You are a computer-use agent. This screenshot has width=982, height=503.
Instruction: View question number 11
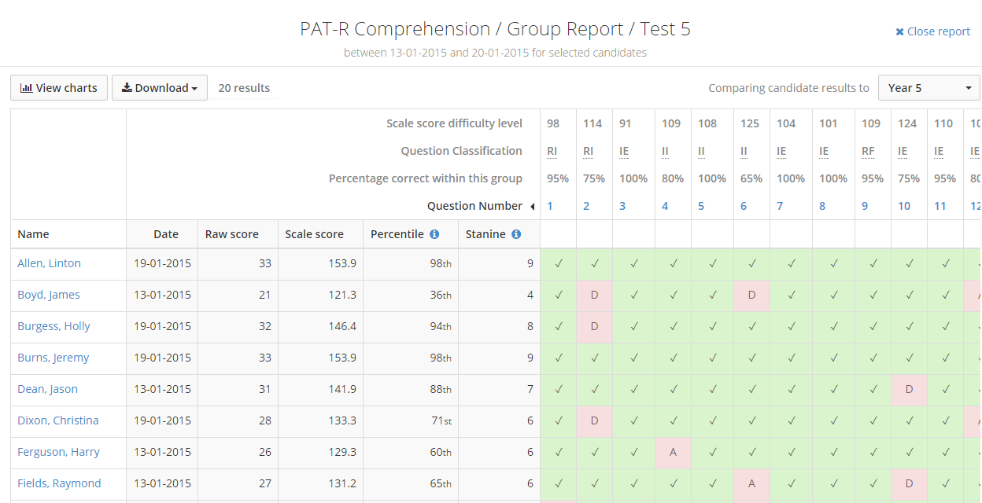[x=940, y=206]
